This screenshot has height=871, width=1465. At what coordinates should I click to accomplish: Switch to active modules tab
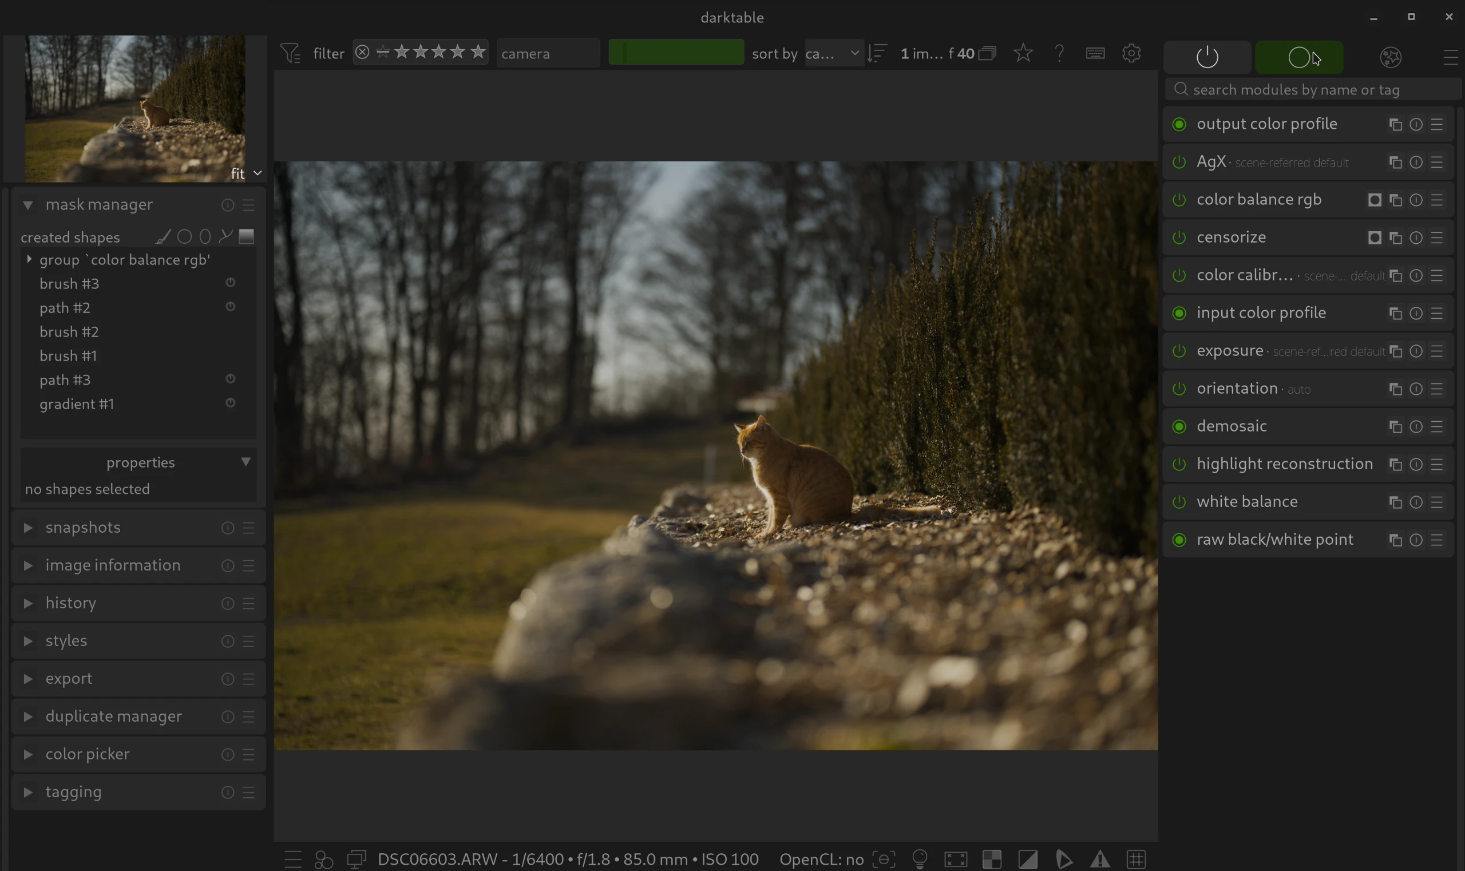click(x=1207, y=57)
